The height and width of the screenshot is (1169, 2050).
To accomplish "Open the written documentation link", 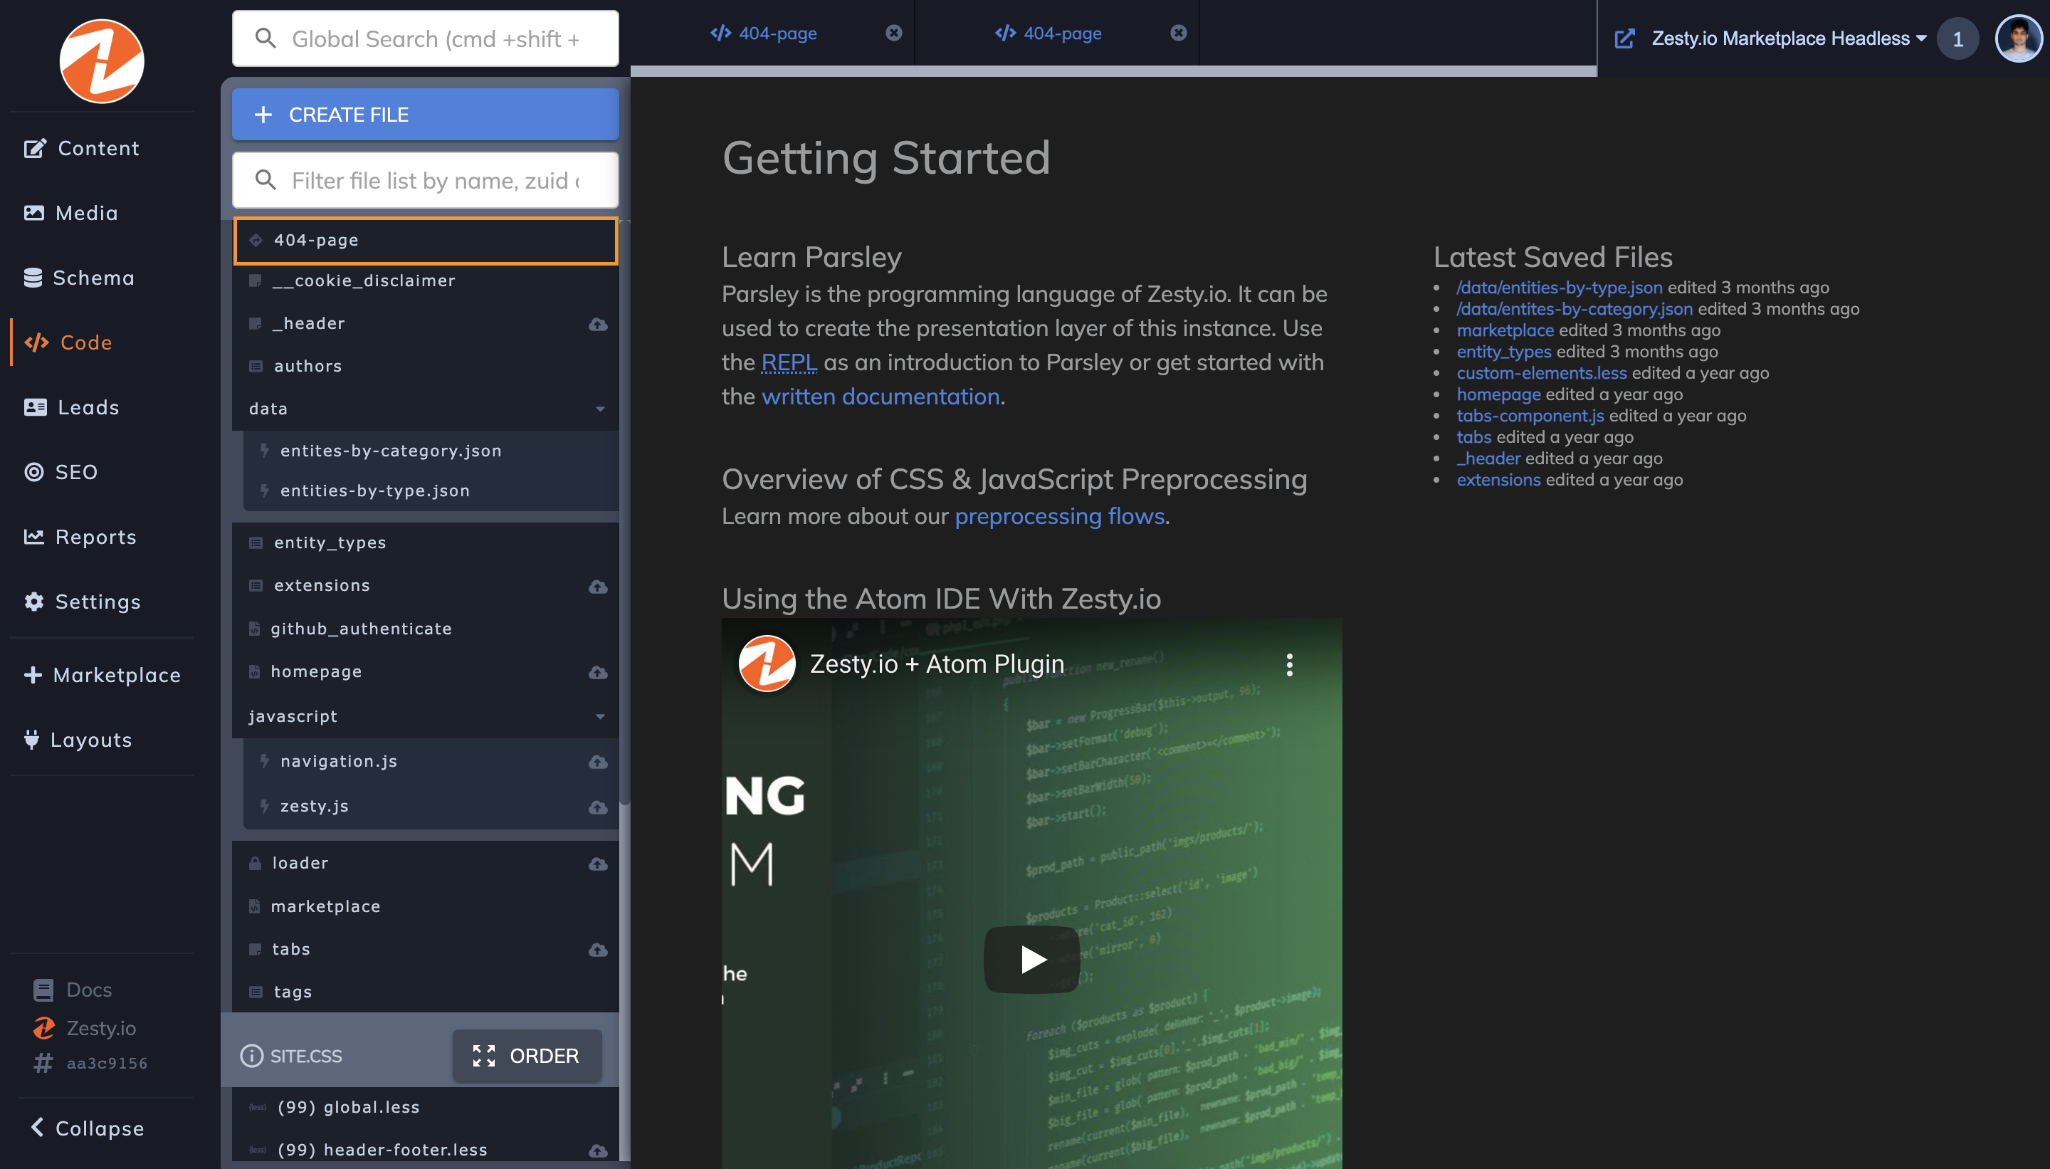I will (x=881, y=397).
